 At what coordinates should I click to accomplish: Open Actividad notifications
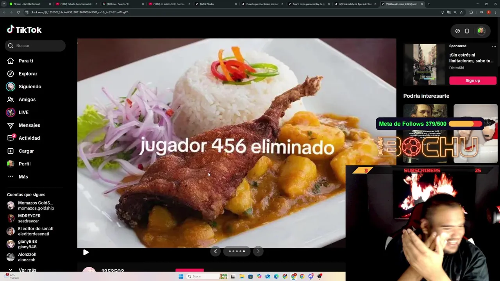(24, 138)
